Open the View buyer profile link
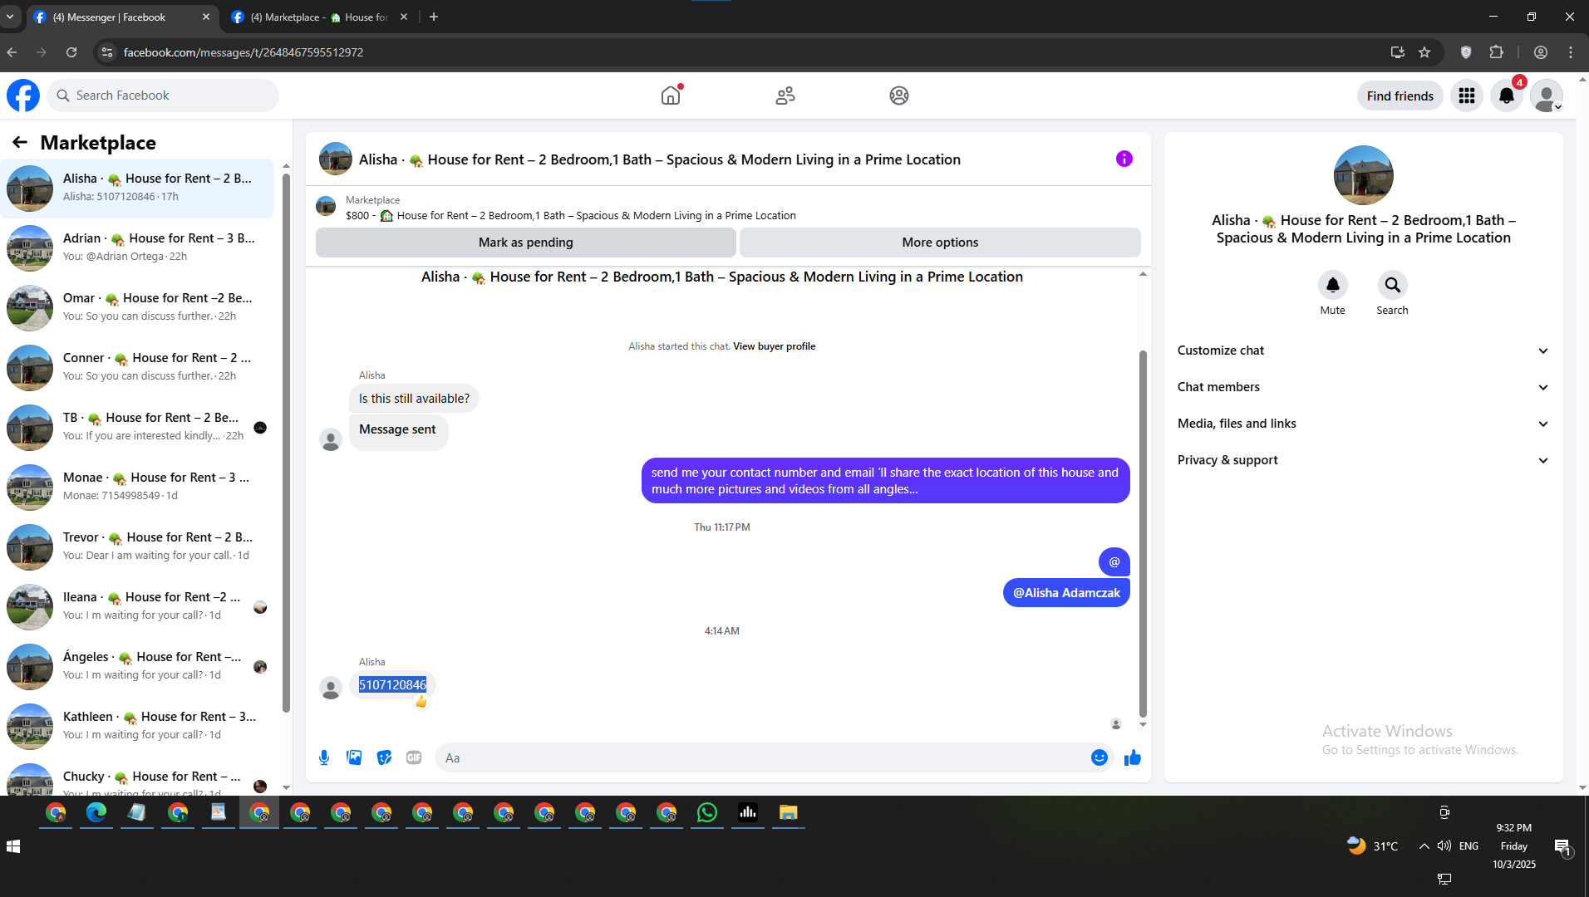The image size is (1589, 897). click(774, 346)
